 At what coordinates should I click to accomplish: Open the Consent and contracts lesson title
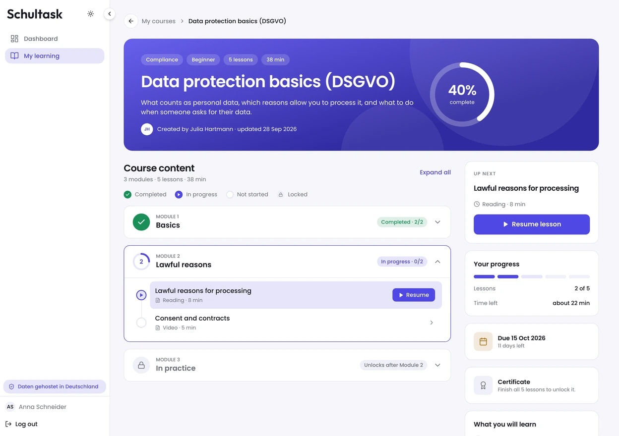(x=192, y=318)
